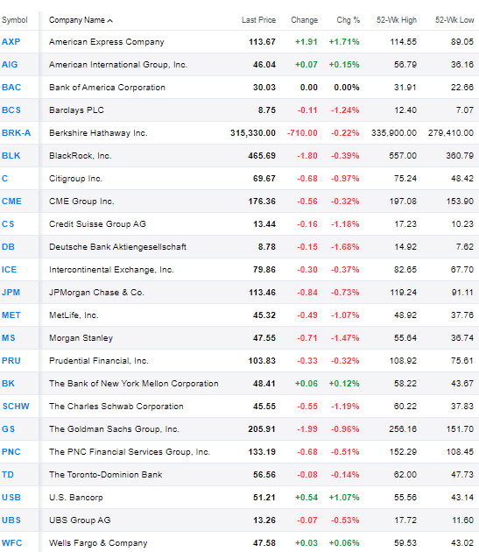Select The Charles Schwab Corporation name
Screen dimensions: 479x552
tap(116, 407)
